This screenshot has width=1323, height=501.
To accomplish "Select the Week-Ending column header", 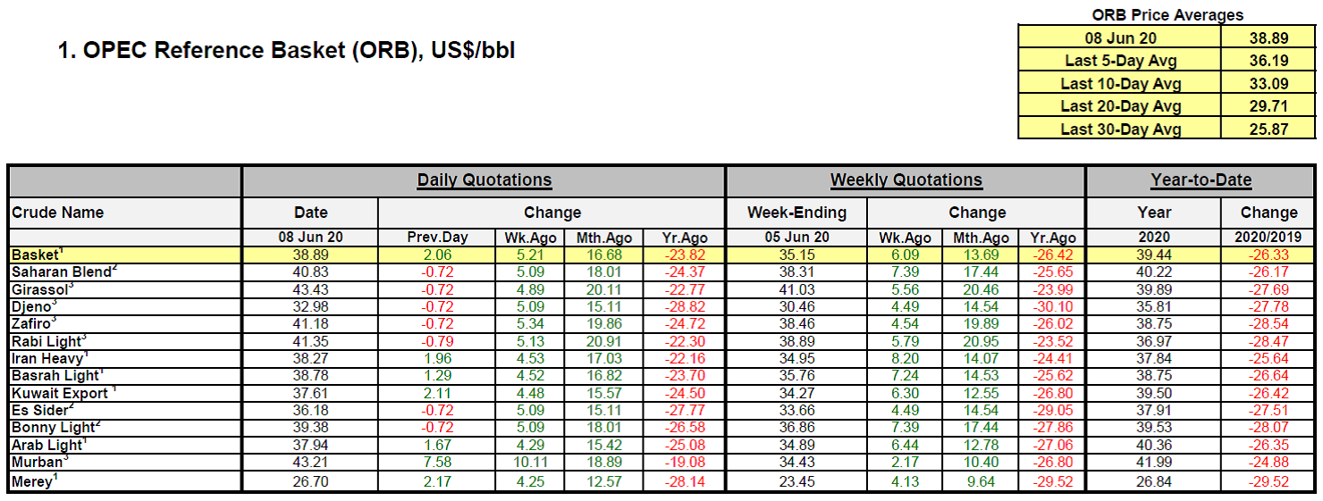I will (x=796, y=213).
